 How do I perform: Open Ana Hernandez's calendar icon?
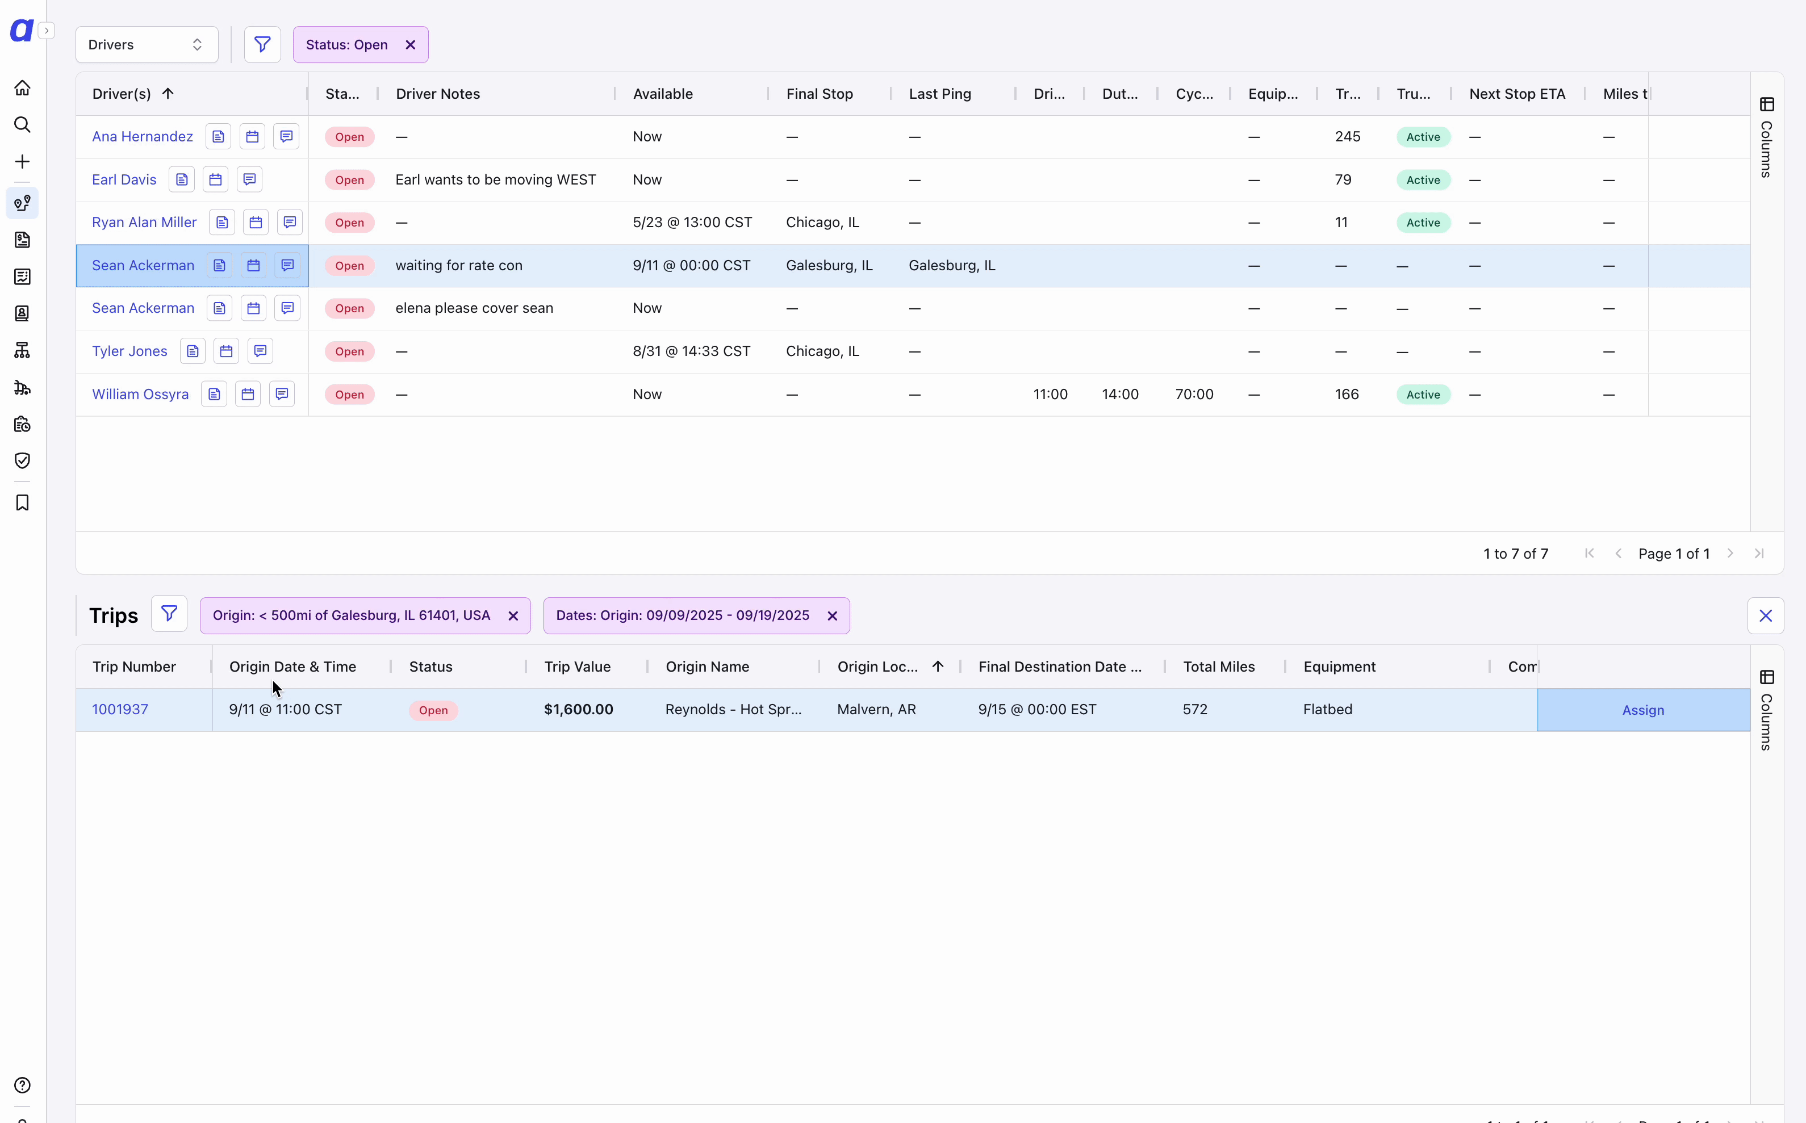[x=253, y=137]
